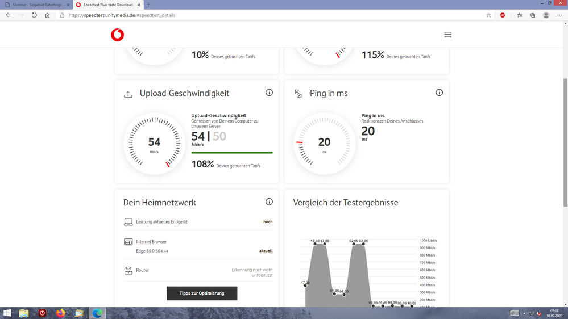
Task: Click the site lock icon
Action: (x=62, y=15)
